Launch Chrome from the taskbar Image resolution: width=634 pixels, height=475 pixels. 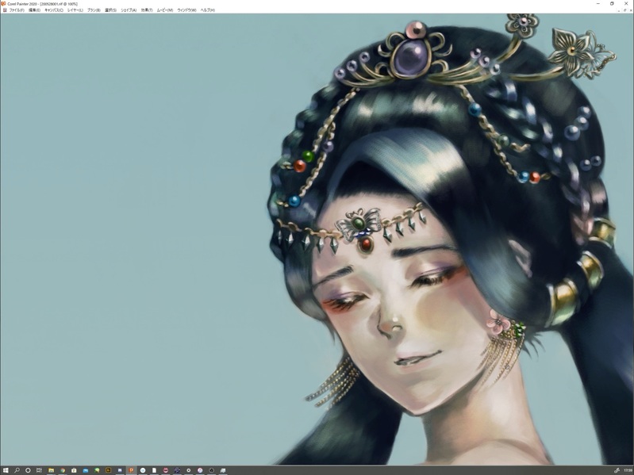coord(63,470)
